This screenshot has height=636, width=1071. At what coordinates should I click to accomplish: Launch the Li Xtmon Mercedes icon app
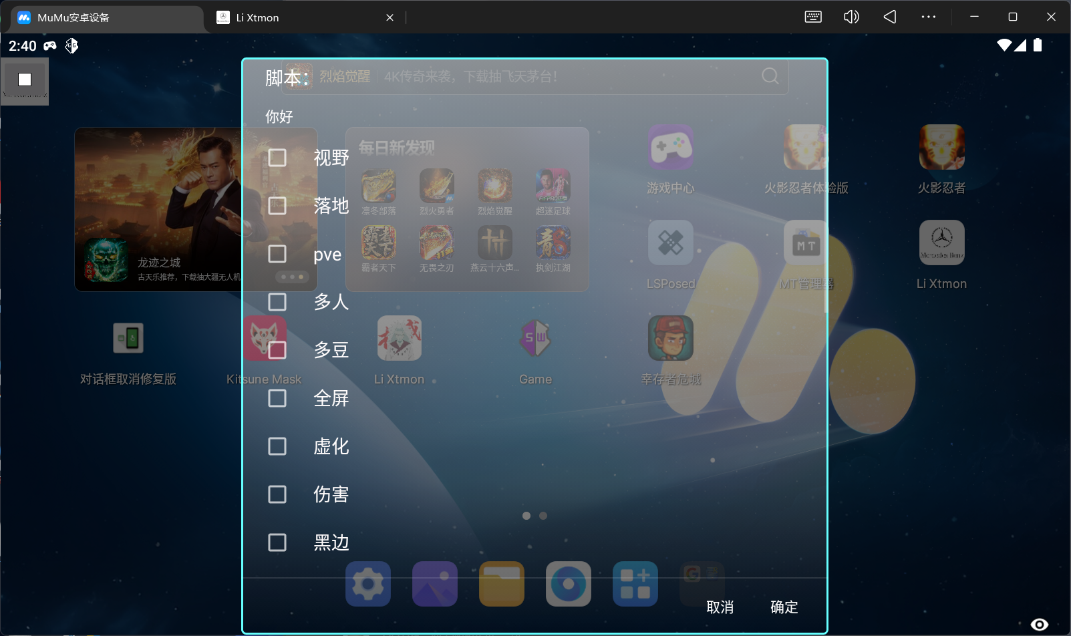pos(941,243)
